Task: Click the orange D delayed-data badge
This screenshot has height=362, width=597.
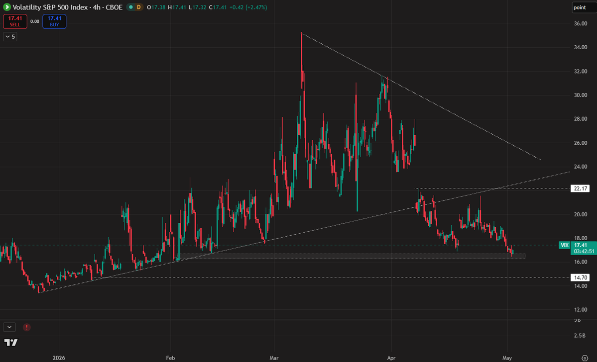Action: pos(139,7)
